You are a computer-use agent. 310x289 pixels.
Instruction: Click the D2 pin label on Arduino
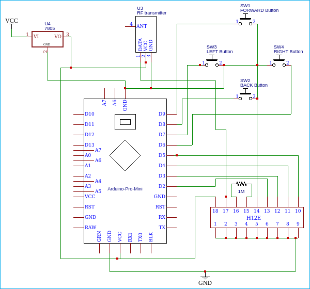(x=162, y=186)
